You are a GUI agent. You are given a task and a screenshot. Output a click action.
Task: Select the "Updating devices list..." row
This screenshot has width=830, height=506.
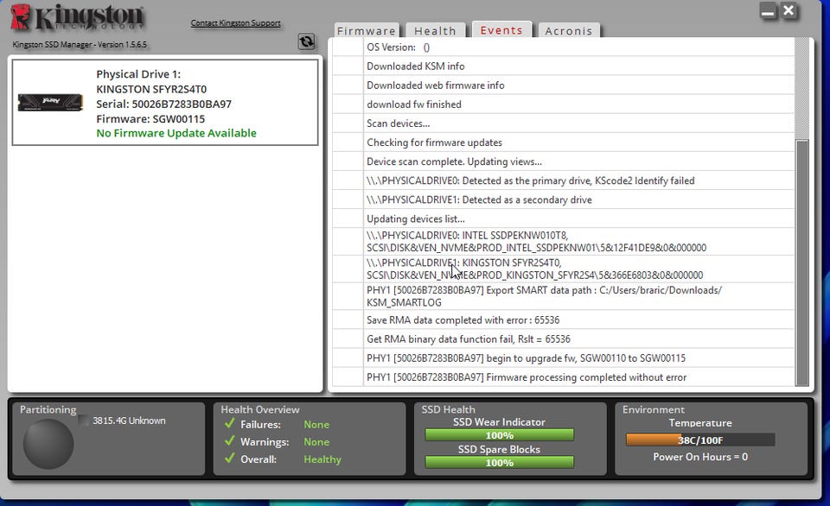(563, 218)
